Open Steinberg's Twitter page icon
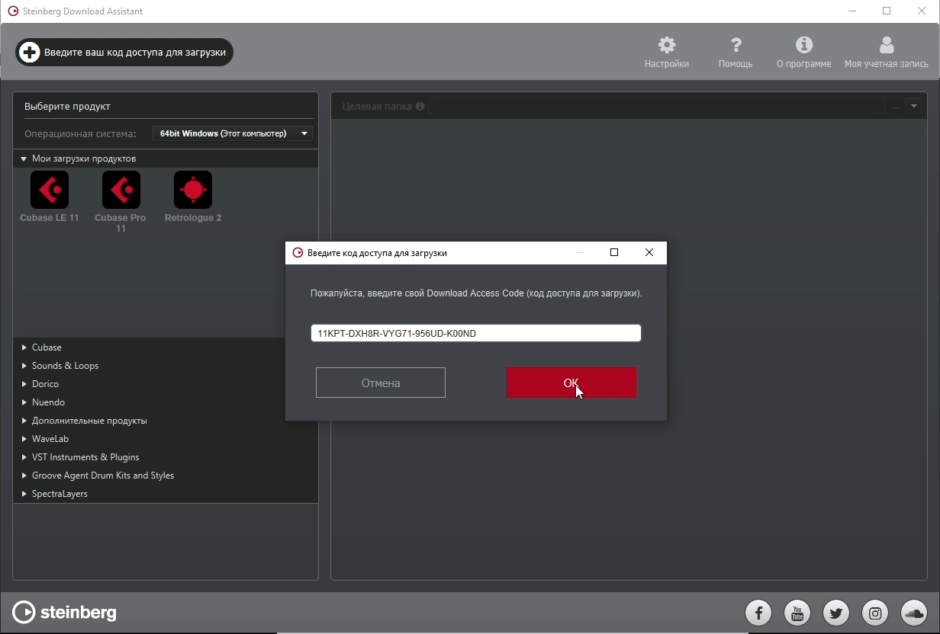This screenshot has width=940, height=634. [836, 613]
